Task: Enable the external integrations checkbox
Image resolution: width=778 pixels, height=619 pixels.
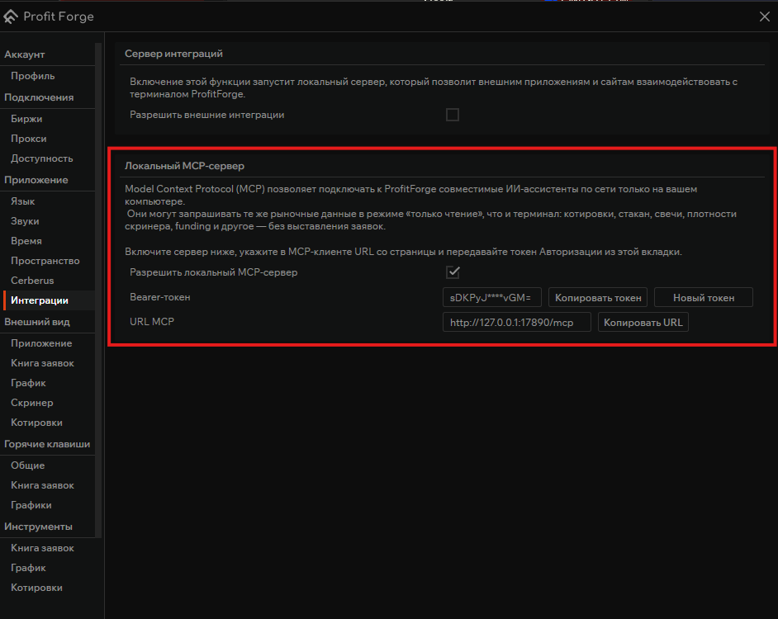Action: [453, 115]
